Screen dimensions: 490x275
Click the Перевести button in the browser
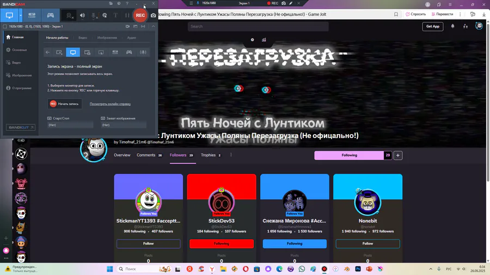pyautogui.click(x=442, y=14)
